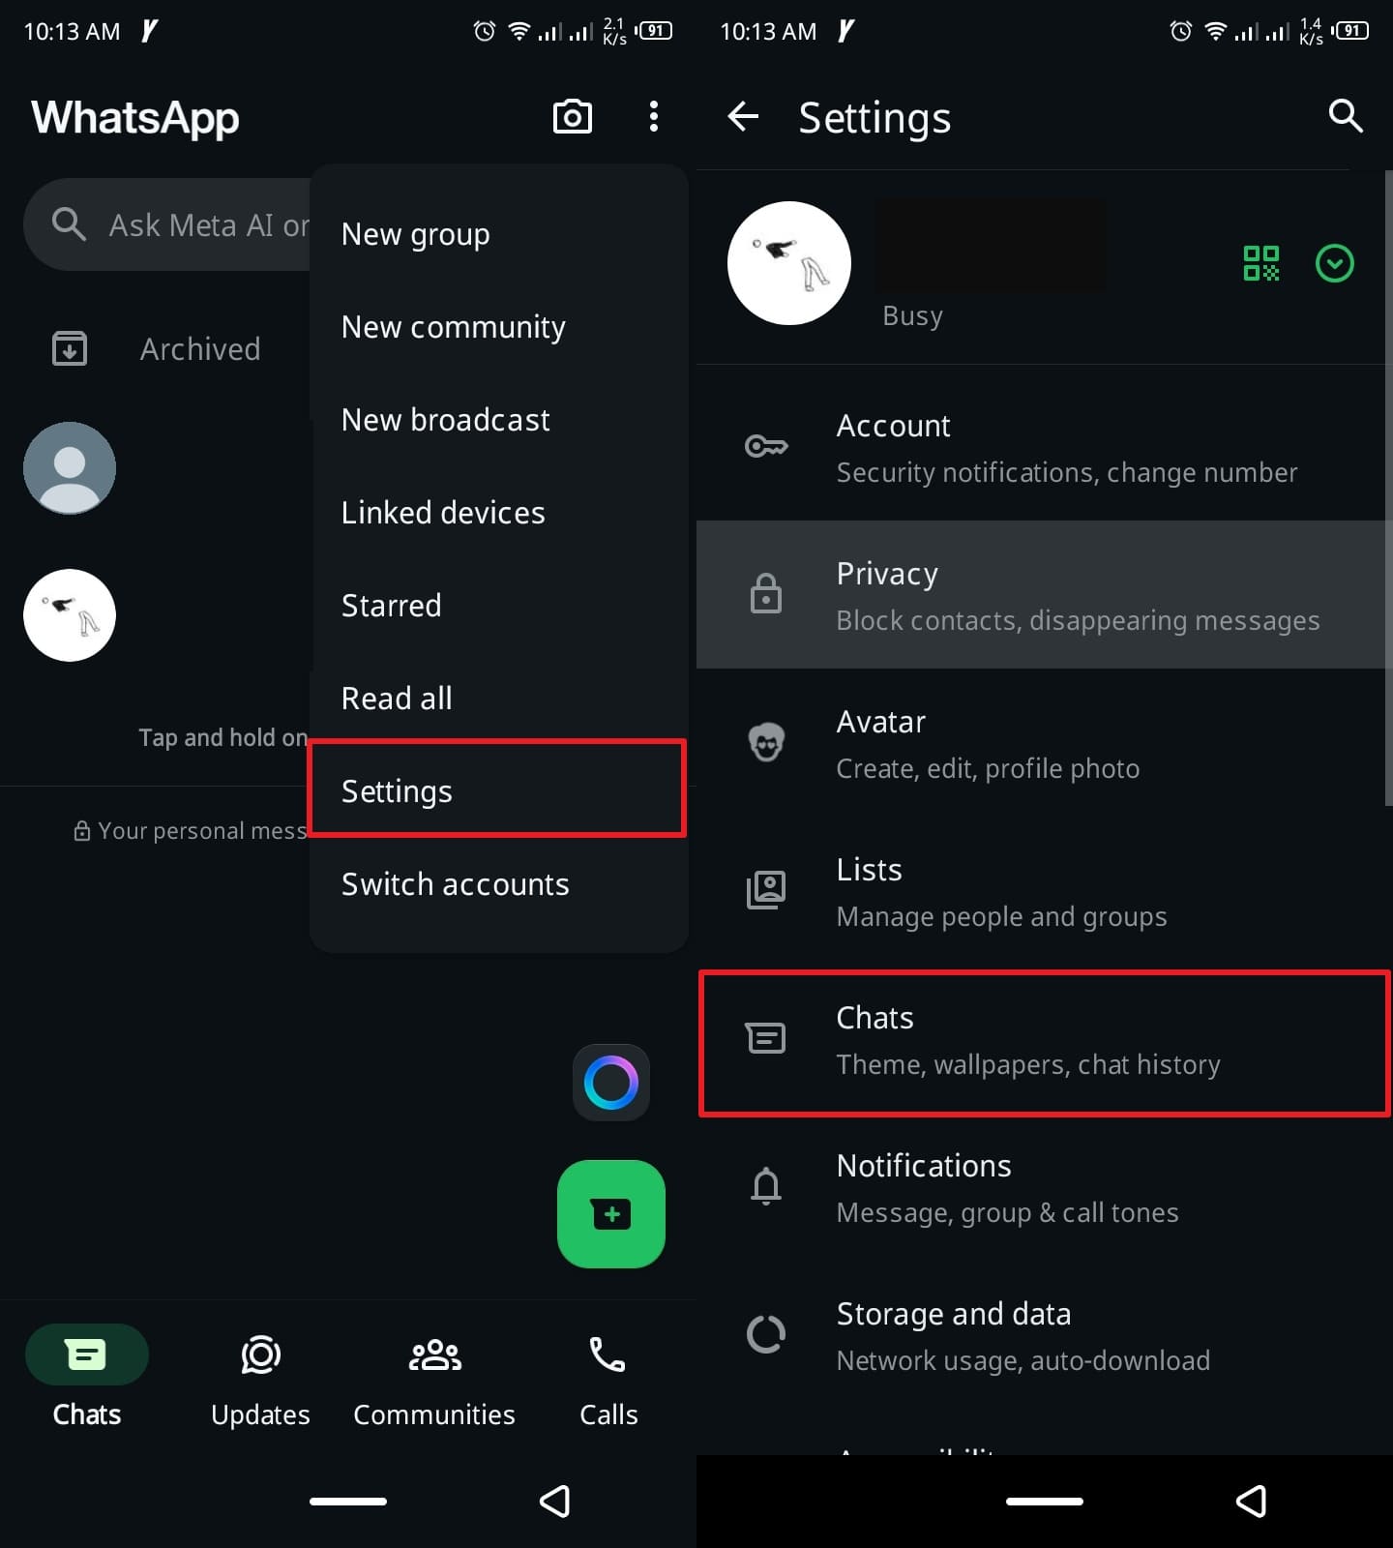Tap the home pill on Settings screen
The width and height of the screenshot is (1393, 1548).
1045,1502
